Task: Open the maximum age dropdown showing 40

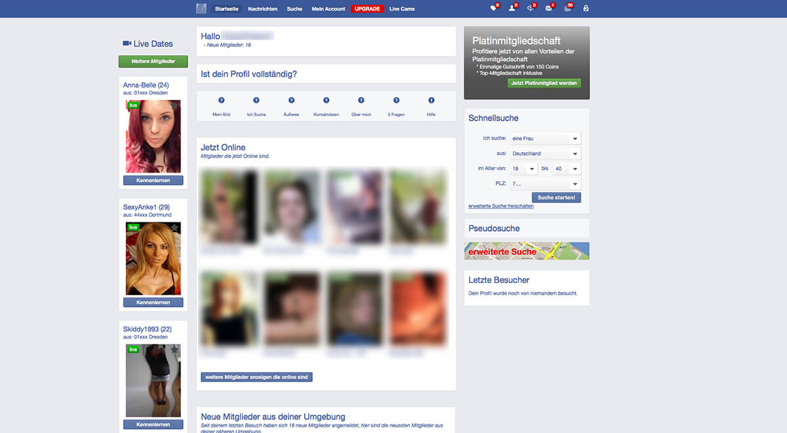Action: (x=567, y=169)
